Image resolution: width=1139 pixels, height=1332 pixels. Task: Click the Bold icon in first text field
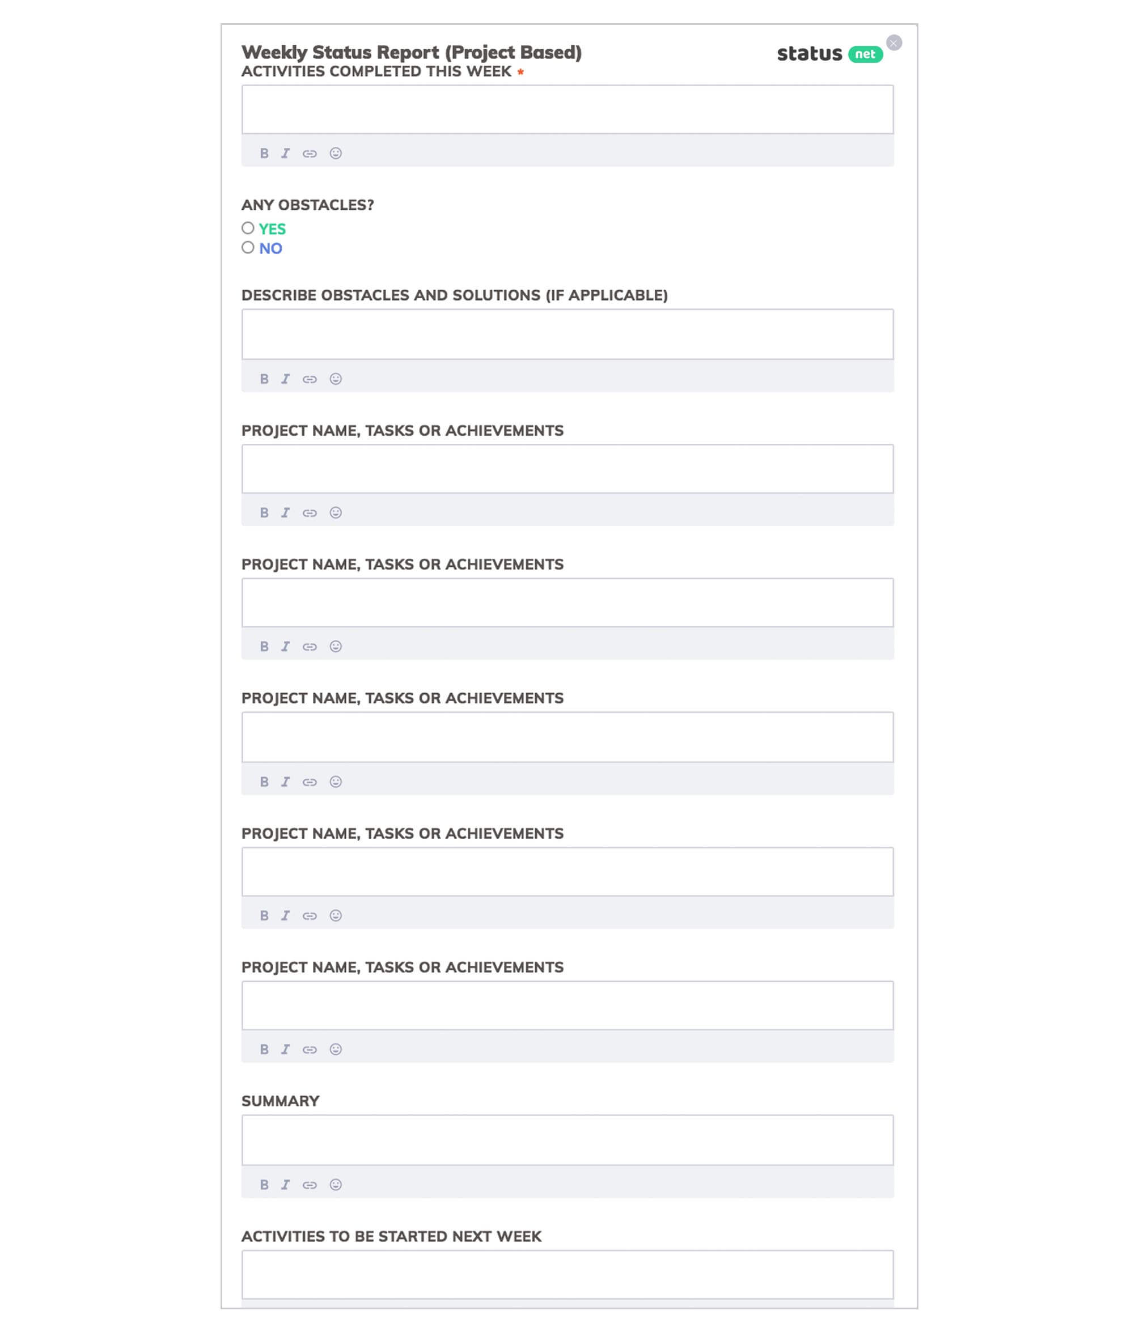(264, 152)
